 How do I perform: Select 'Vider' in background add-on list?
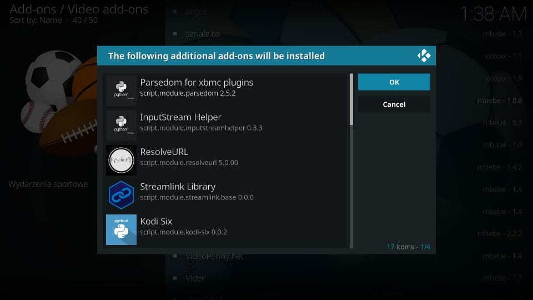195,278
